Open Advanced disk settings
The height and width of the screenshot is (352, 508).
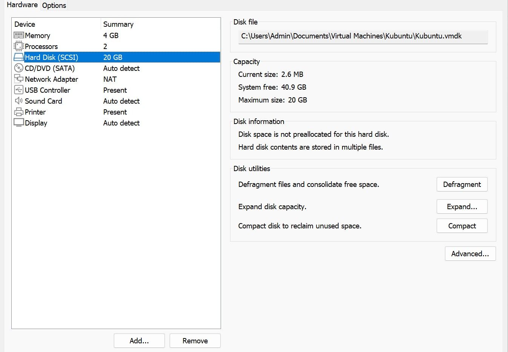point(470,254)
